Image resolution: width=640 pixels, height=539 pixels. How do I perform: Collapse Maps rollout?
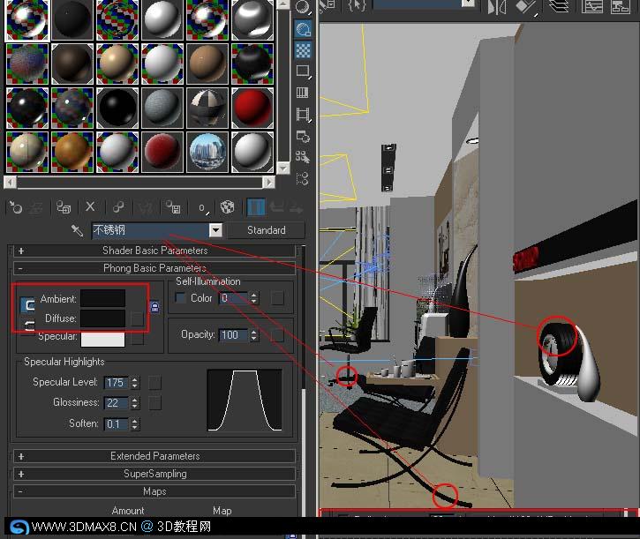(x=154, y=491)
